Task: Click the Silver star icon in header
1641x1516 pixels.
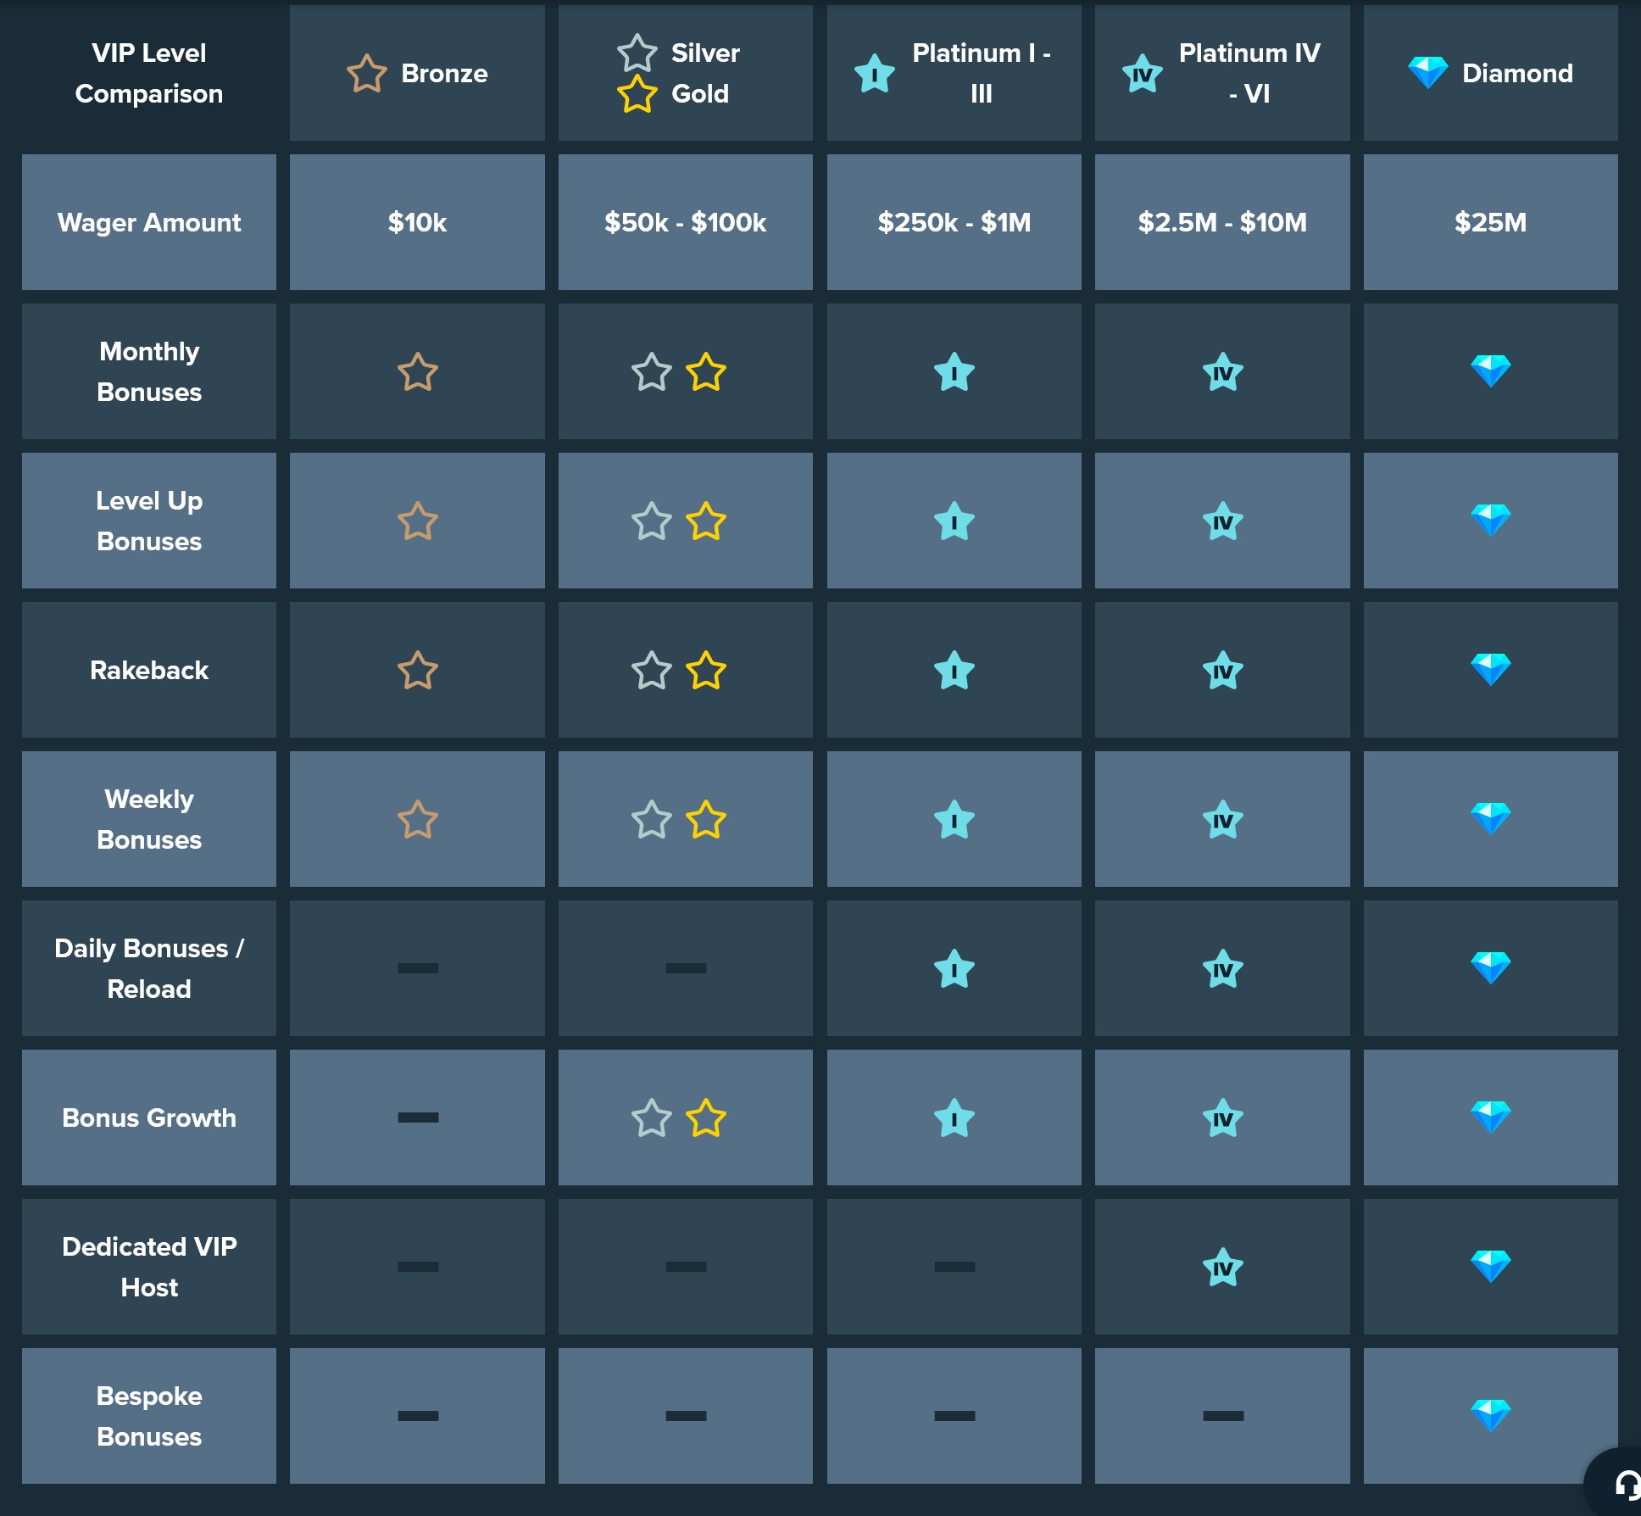Action: [x=637, y=53]
